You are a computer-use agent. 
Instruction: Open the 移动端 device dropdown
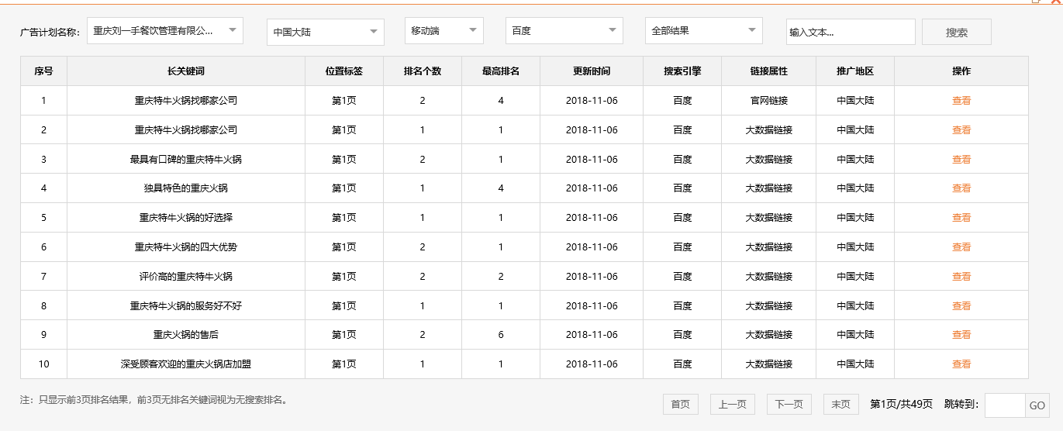(443, 31)
